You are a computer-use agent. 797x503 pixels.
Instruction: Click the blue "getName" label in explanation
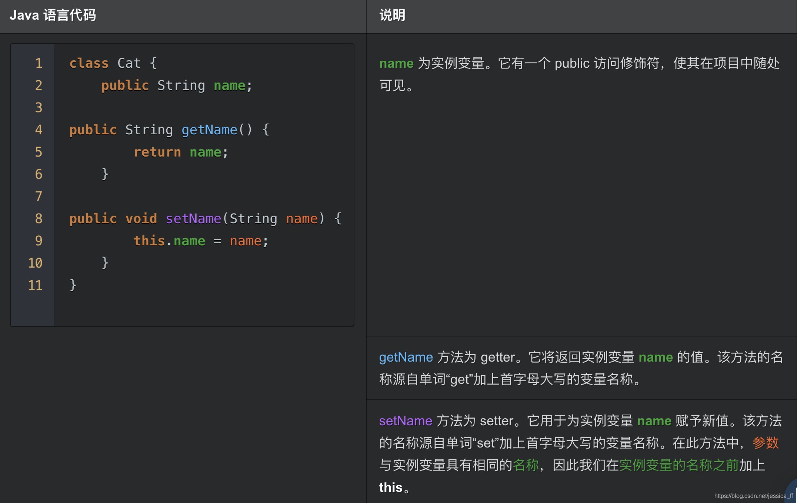[x=406, y=357]
